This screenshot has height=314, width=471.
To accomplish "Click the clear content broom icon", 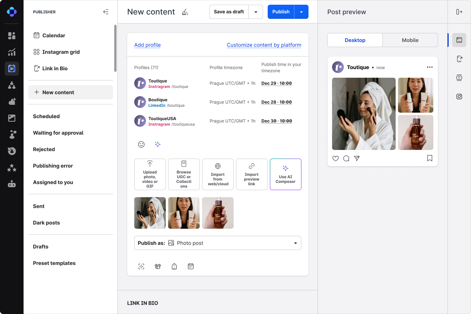I will pos(185,12).
